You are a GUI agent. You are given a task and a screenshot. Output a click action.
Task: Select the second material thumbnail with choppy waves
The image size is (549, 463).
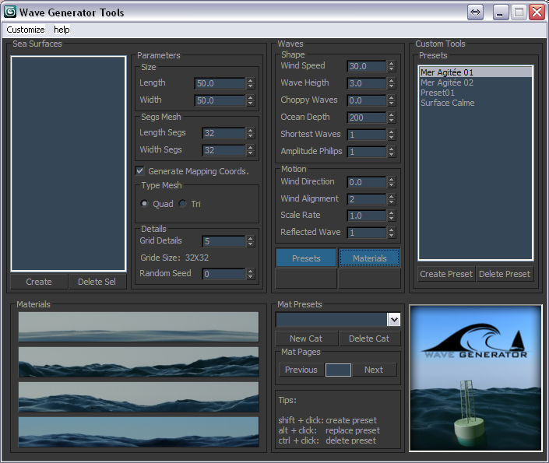coord(139,362)
